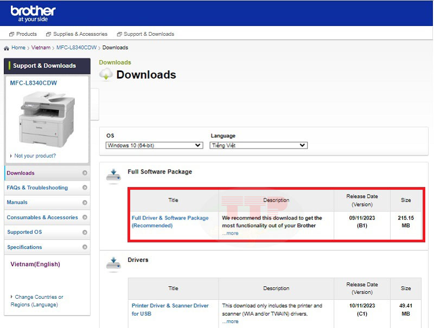Image resolution: width=434 pixels, height=328 pixels.
Task: Click the Drivers section download icon
Action: click(x=113, y=263)
